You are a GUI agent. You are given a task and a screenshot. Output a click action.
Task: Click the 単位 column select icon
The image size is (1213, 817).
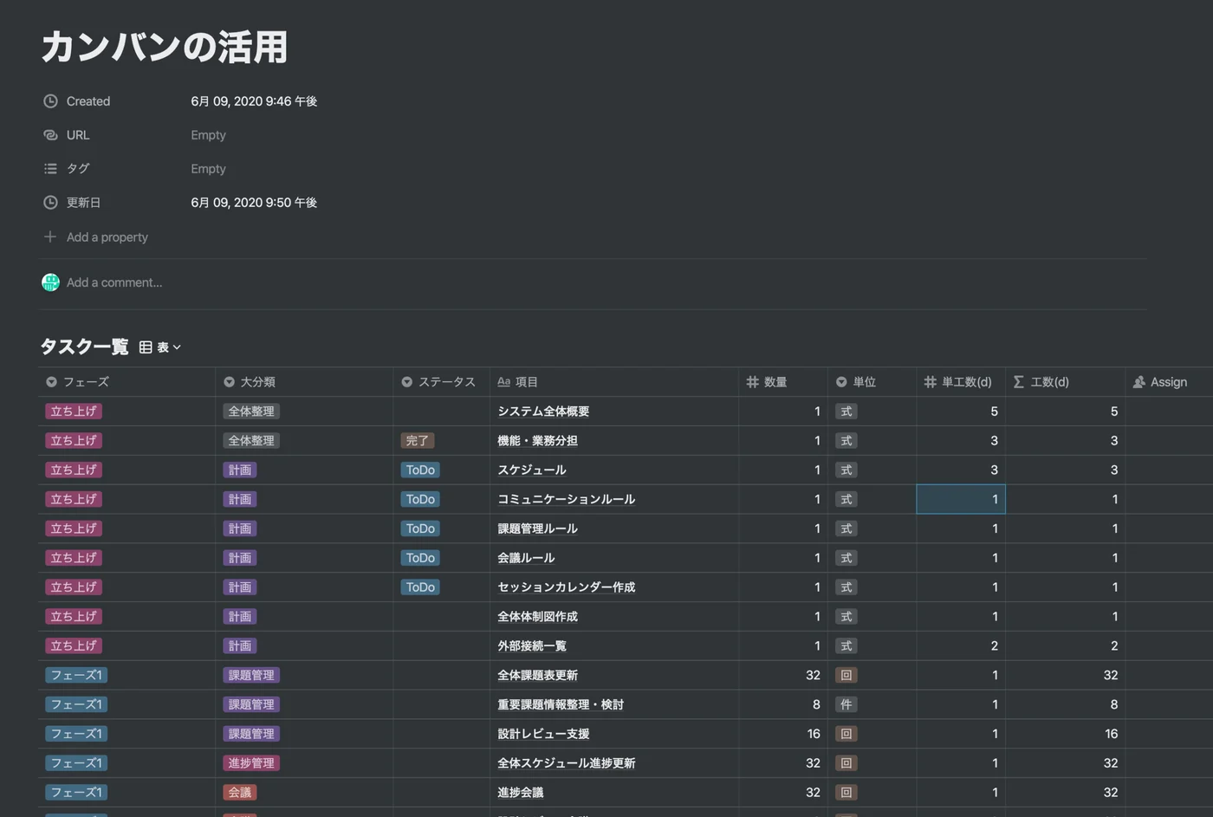tap(840, 382)
